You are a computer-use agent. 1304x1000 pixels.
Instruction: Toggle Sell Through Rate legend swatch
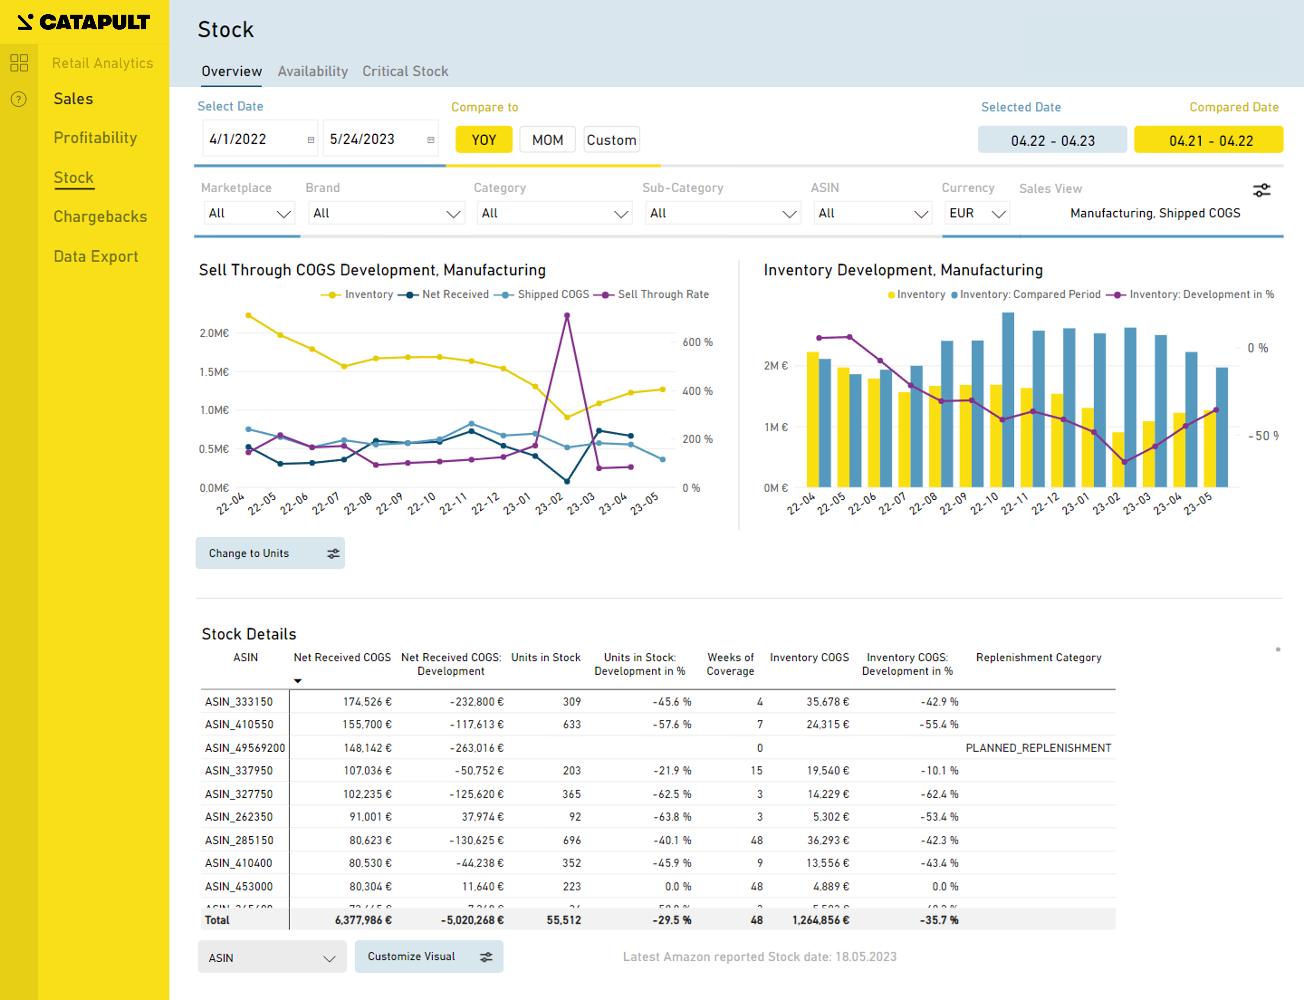[605, 295]
